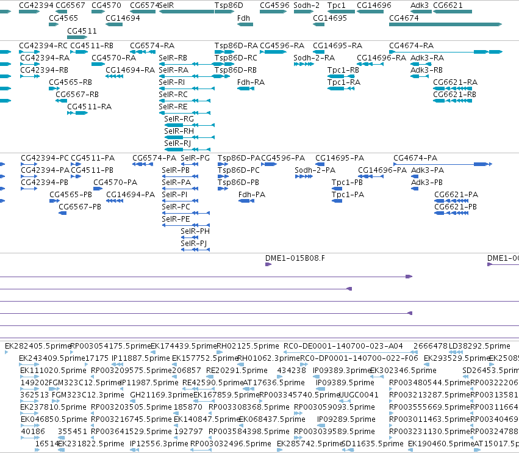Viewport: 519px width, 453px height.
Task: Click the Tsp86D gene label
Action: [229, 5]
